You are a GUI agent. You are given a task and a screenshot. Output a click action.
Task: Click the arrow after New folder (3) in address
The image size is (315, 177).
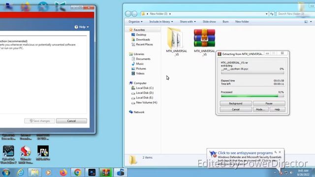pos(170,14)
